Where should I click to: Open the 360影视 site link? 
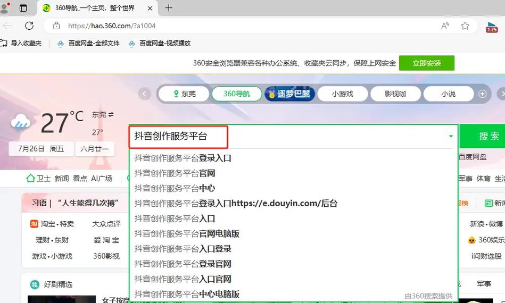coord(106,256)
